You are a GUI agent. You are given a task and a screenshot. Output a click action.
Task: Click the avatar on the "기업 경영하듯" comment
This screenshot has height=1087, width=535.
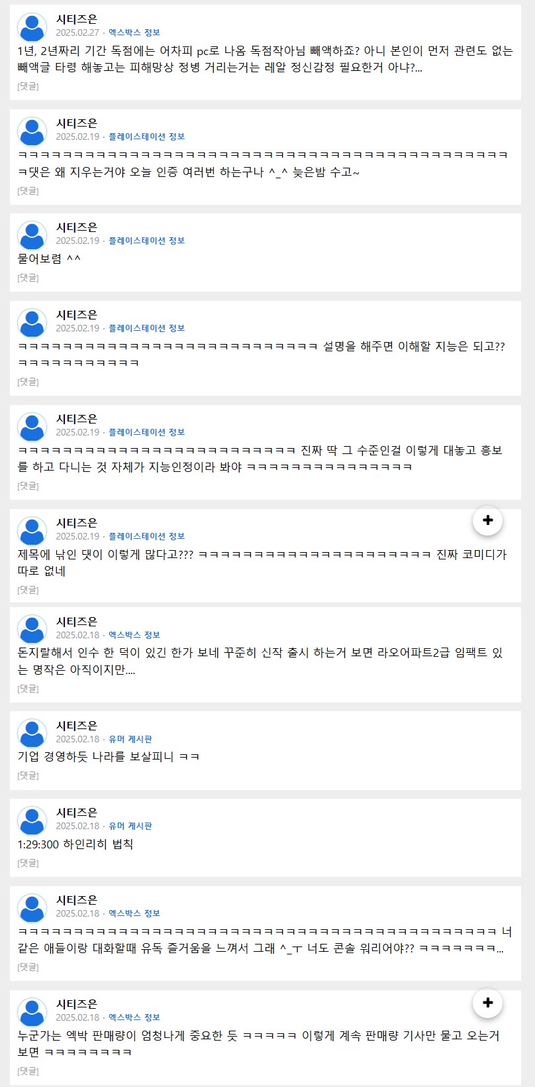point(31,732)
